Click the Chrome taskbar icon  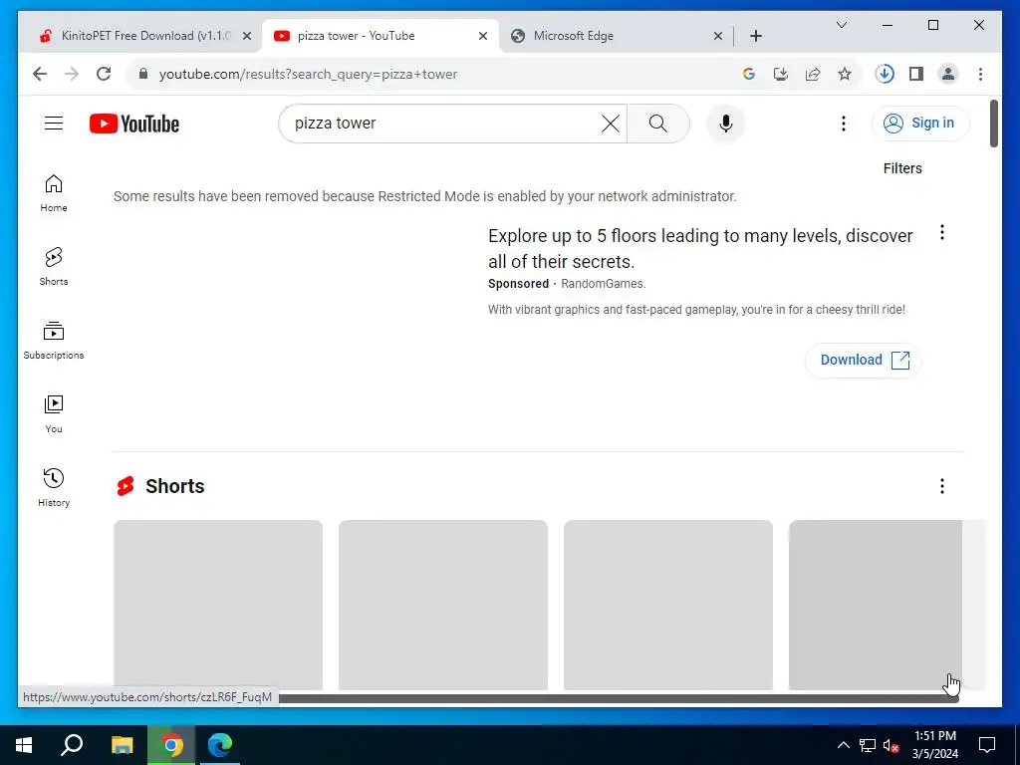[171, 745]
